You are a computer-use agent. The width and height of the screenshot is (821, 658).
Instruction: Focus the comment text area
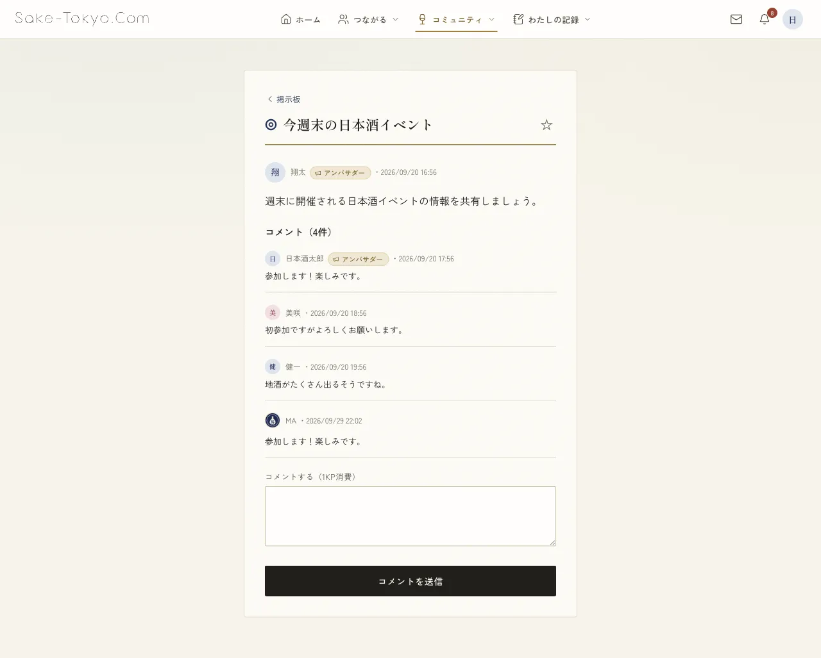tap(410, 516)
